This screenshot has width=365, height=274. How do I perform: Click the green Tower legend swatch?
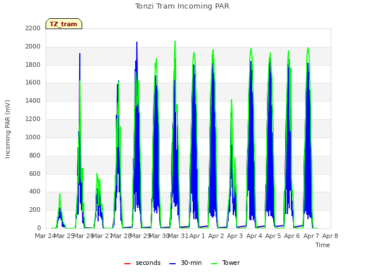[x=214, y=264]
